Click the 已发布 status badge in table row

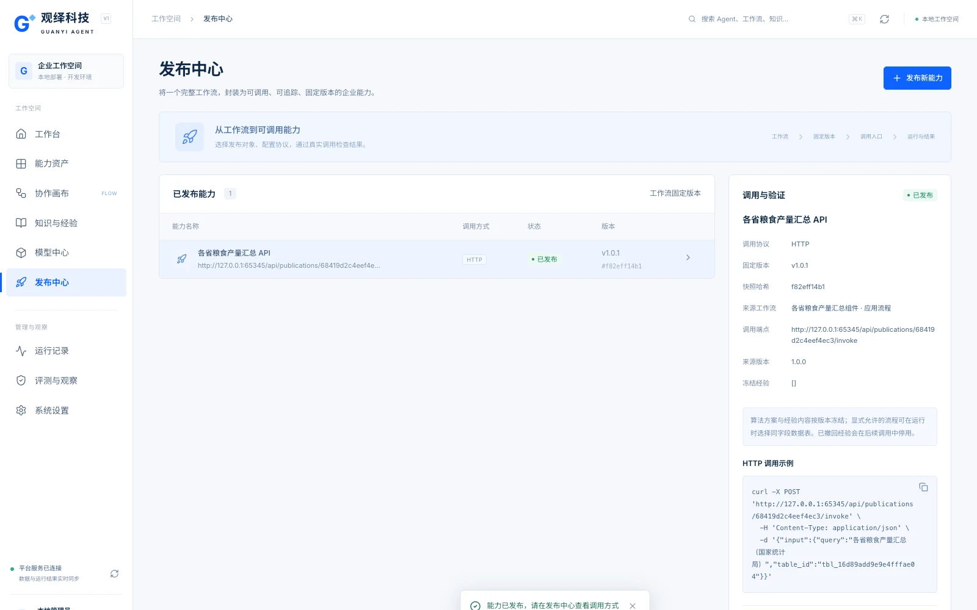click(x=544, y=259)
